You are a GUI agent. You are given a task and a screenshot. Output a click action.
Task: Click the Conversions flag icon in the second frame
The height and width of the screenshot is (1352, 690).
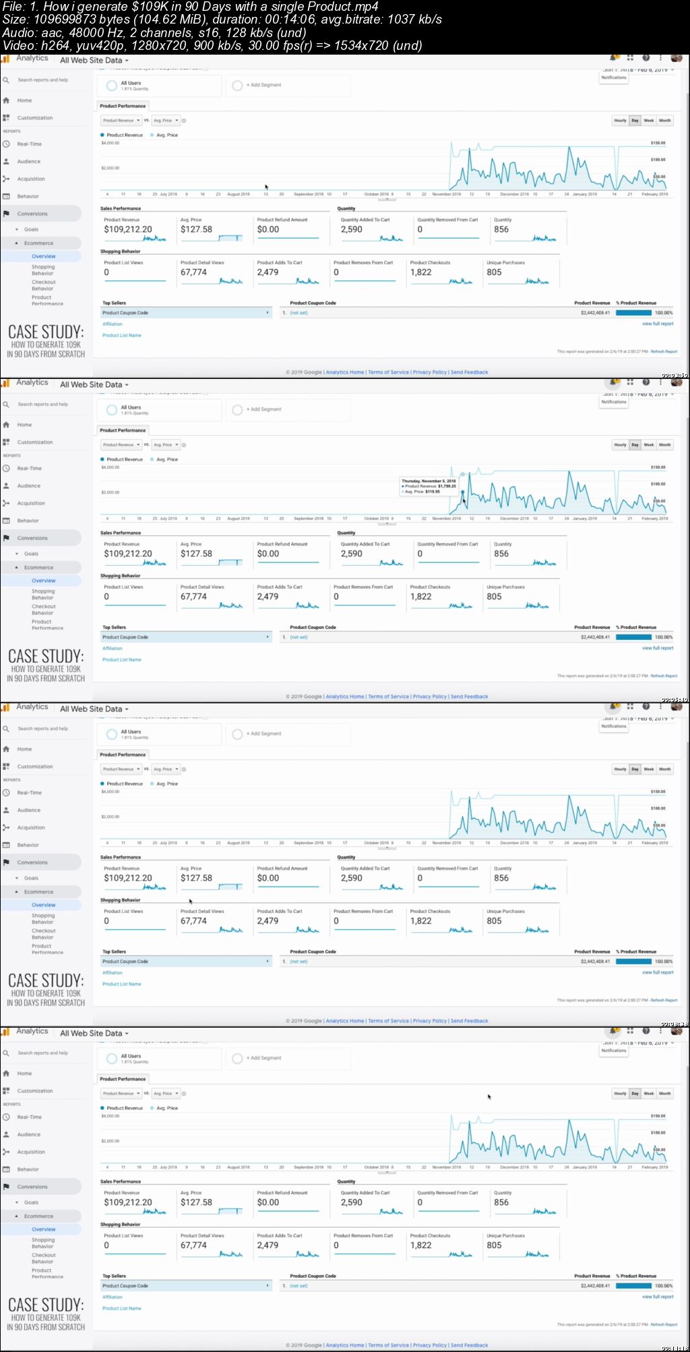pyautogui.click(x=5, y=538)
